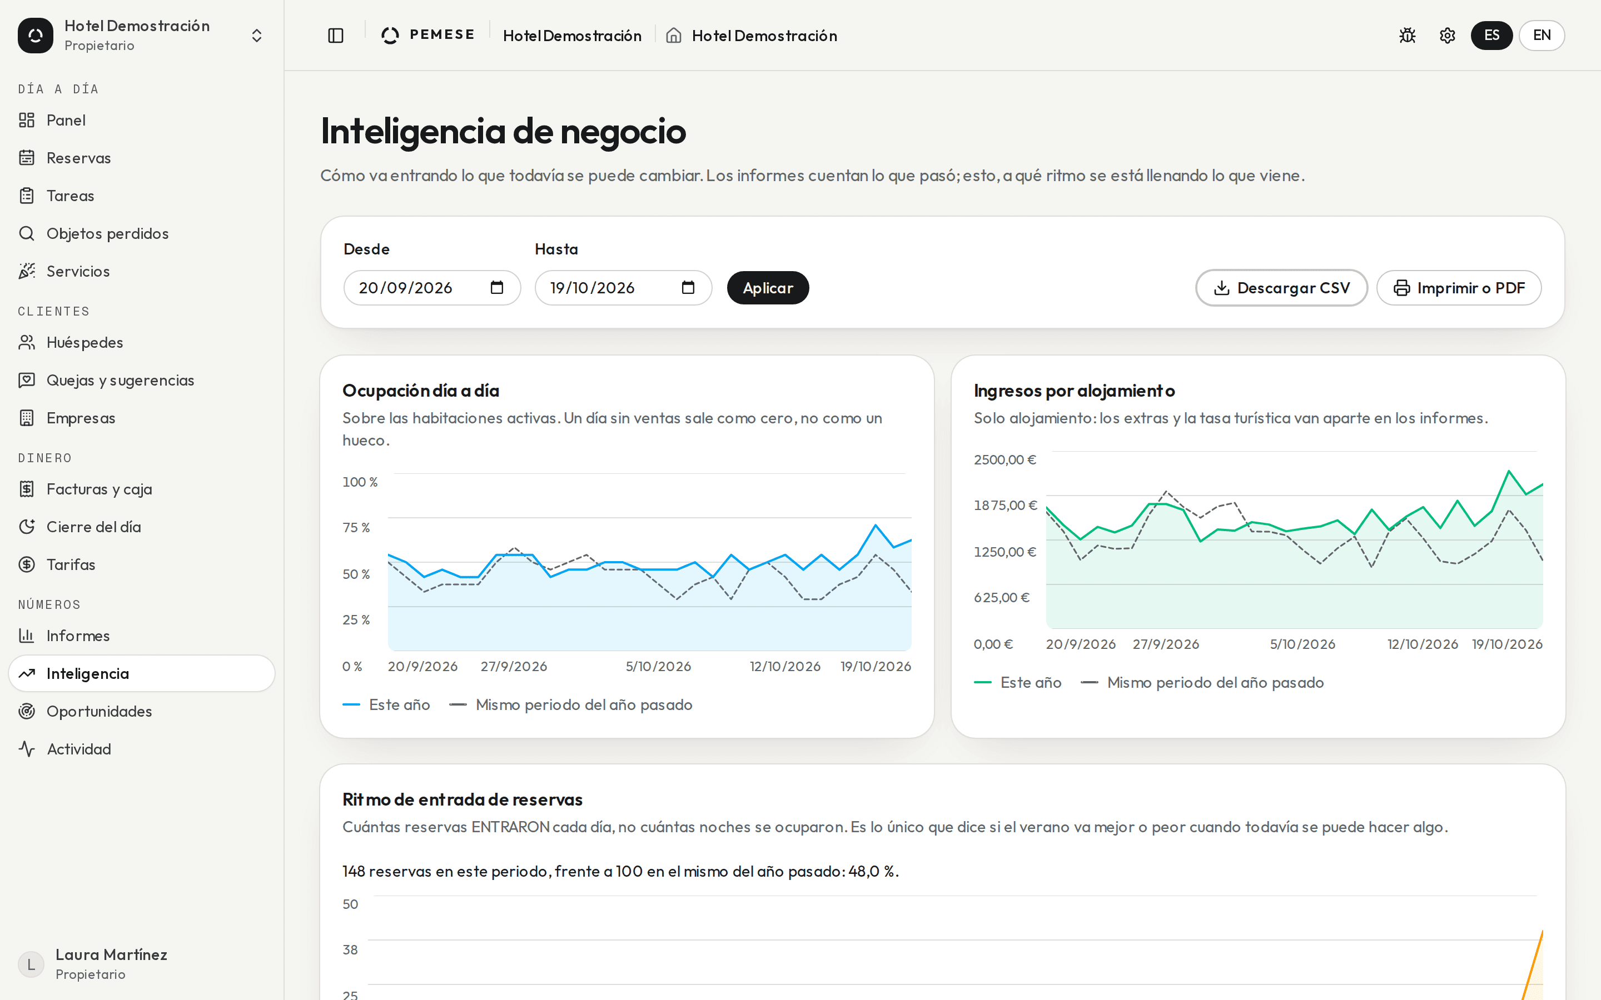Click the Informes bar chart icon
The width and height of the screenshot is (1601, 1000).
click(x=27, y=636)
